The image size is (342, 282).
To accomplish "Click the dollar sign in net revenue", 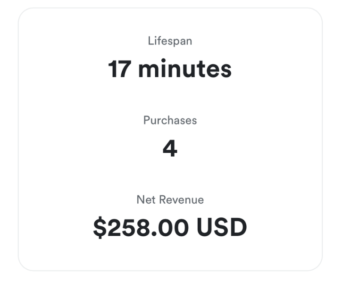I will coord(100,228).
